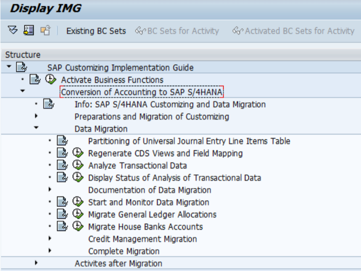This screenshot has height=271, width=361.
Task: Open documentation icon for Activate Business Functions
Action: [34, 80]
